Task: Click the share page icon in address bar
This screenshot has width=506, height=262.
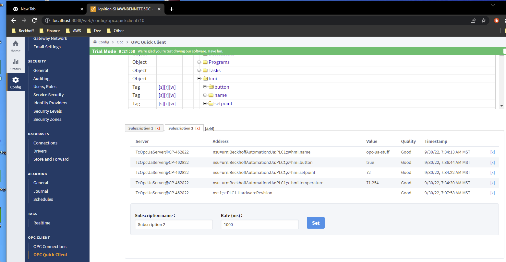Action: [x=473, y=20]
